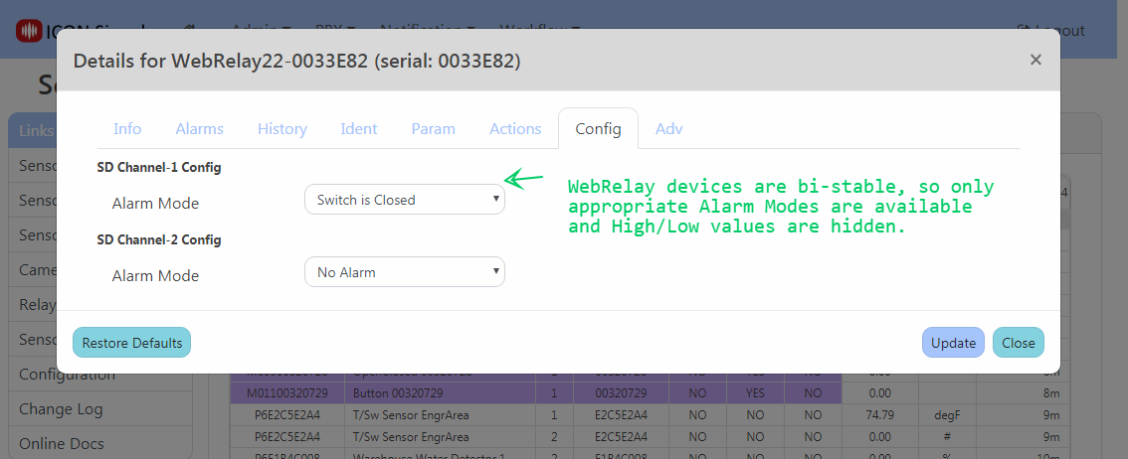Select the Ident tab
1128x459 pixels.
[x=358, y=129]
